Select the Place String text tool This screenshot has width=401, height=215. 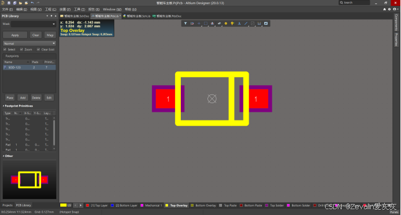(x=239, y=24)
